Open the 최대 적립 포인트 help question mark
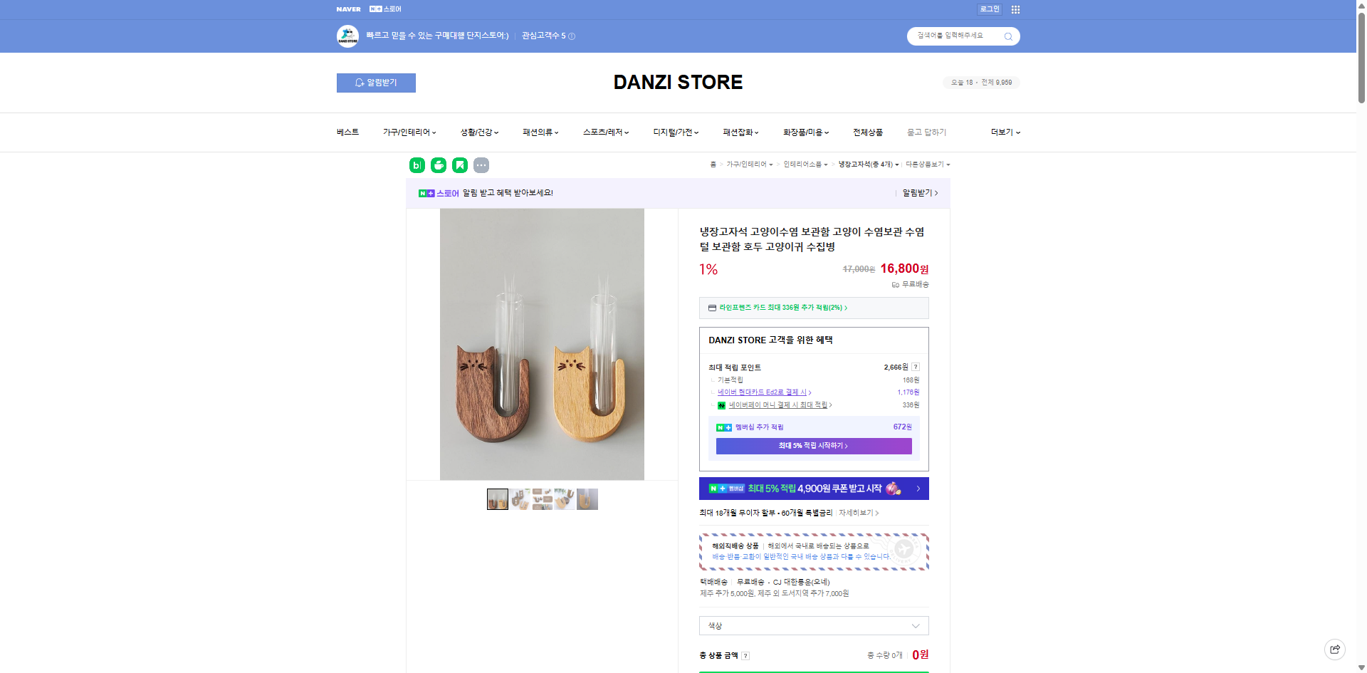The height and width of the screenshot is (673, 1367). [916, 367]
